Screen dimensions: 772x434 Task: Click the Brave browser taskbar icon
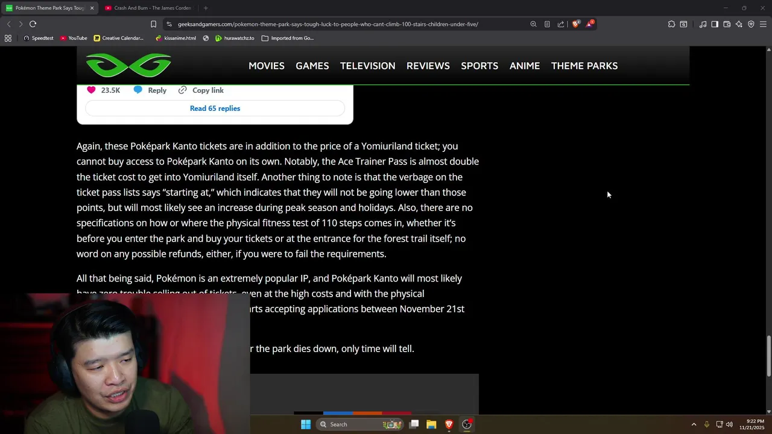click(449, 424)
